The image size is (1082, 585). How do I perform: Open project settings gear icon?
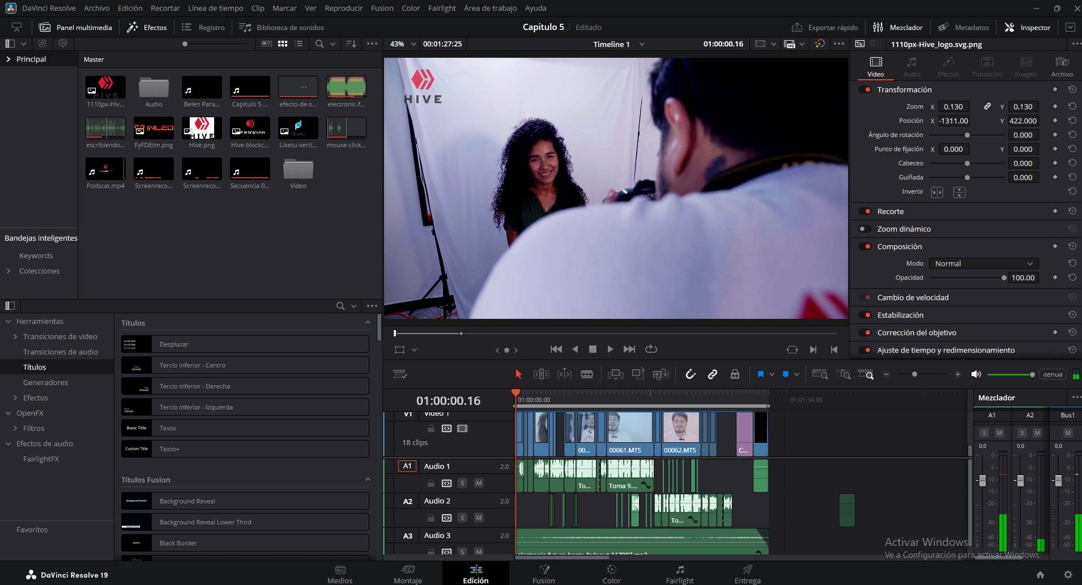[x=1068, y=574]
